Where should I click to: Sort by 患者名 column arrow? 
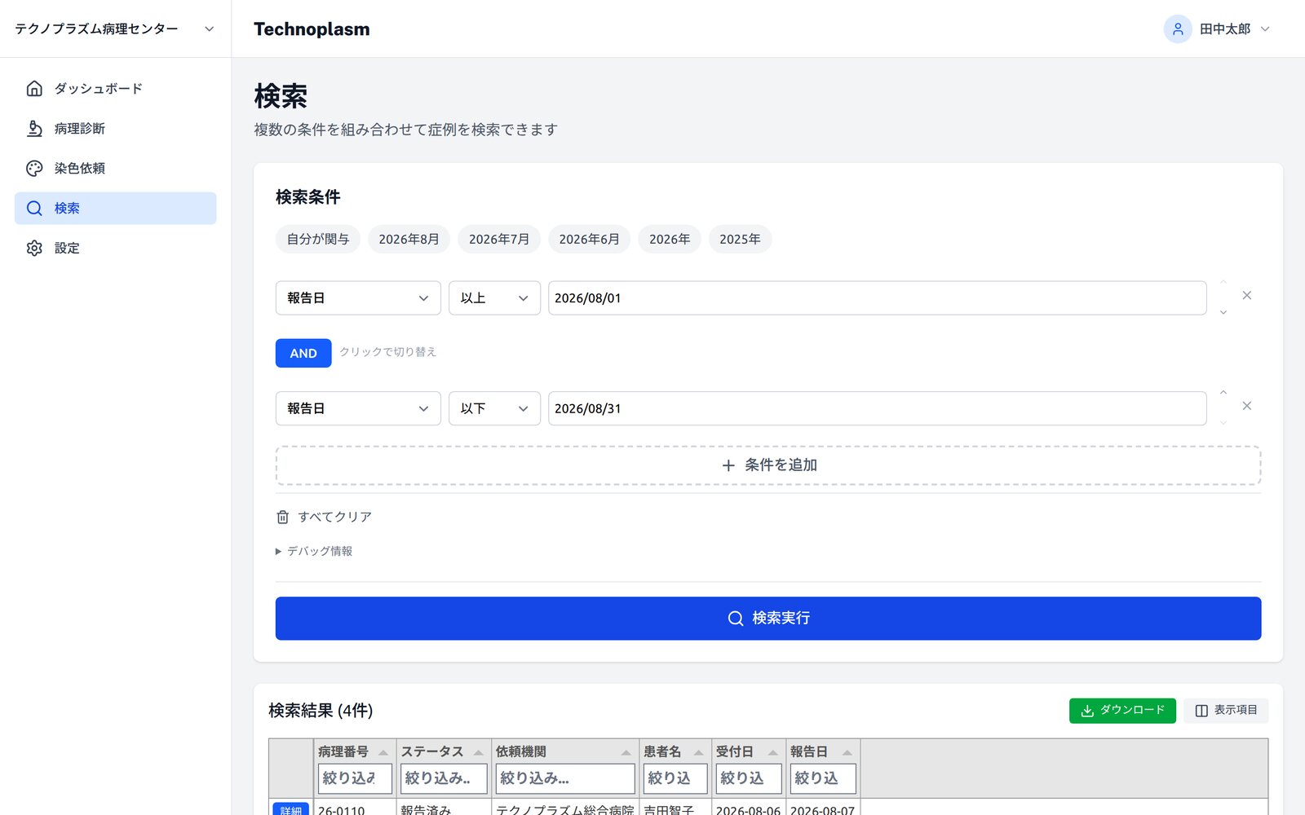coord(698,752)
